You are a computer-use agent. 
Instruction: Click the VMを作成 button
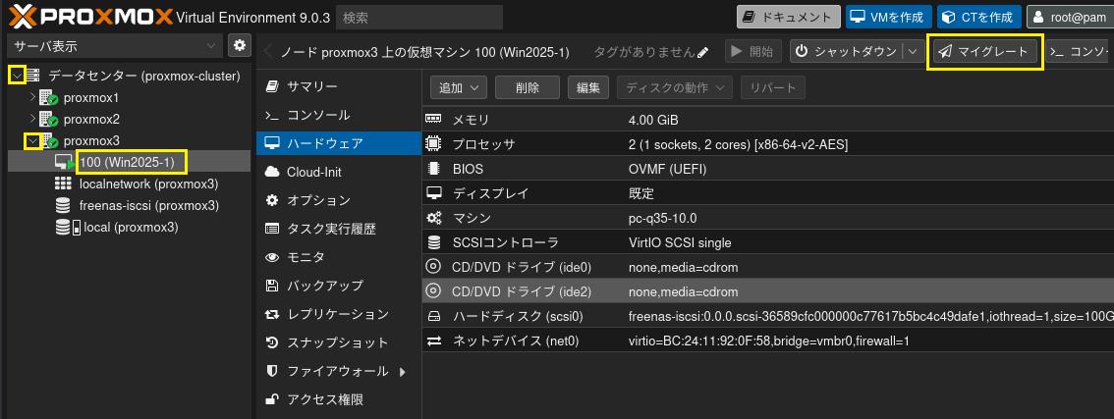click(x=888, y=17)
